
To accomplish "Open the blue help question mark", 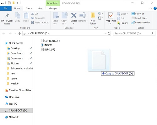I will point(155,8).
